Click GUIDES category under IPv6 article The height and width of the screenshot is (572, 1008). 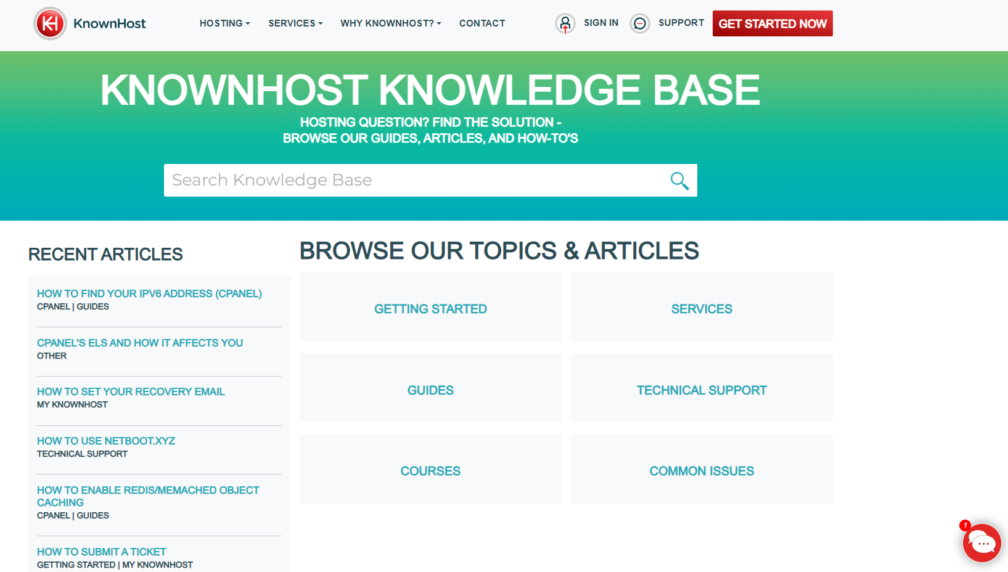click(x=93, y=306)
